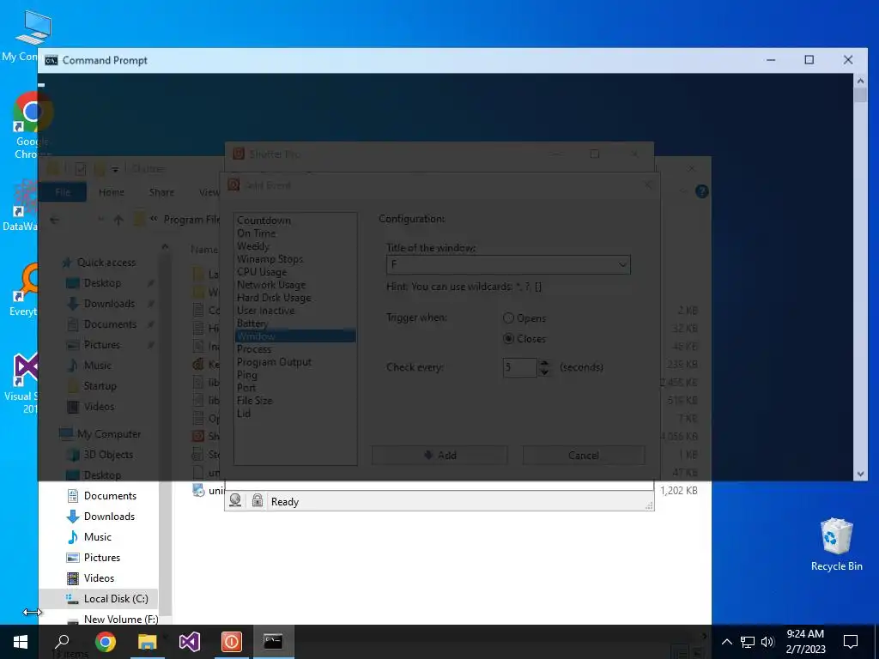This screenshot has height=659, width=879.
Task: Select the Visual Studio desktop shortcut
Action: coord(25,383)
